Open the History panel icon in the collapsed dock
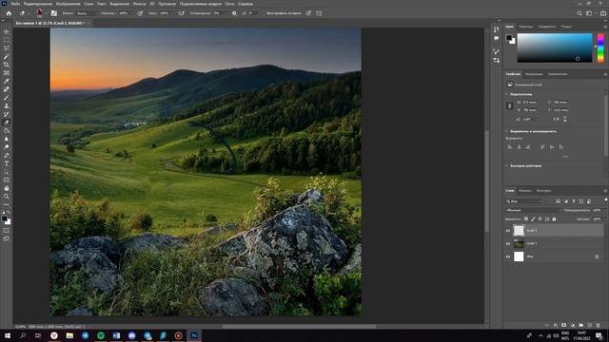This screenshot has width=609, height=342. pyautogui.click(x=497, y=29)
